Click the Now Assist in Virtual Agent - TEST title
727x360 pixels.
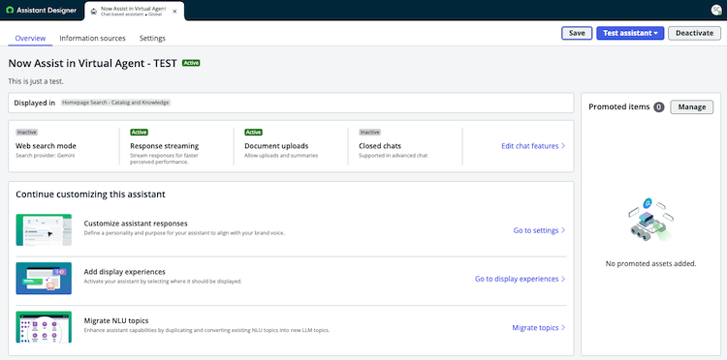(x=92, y=64)
